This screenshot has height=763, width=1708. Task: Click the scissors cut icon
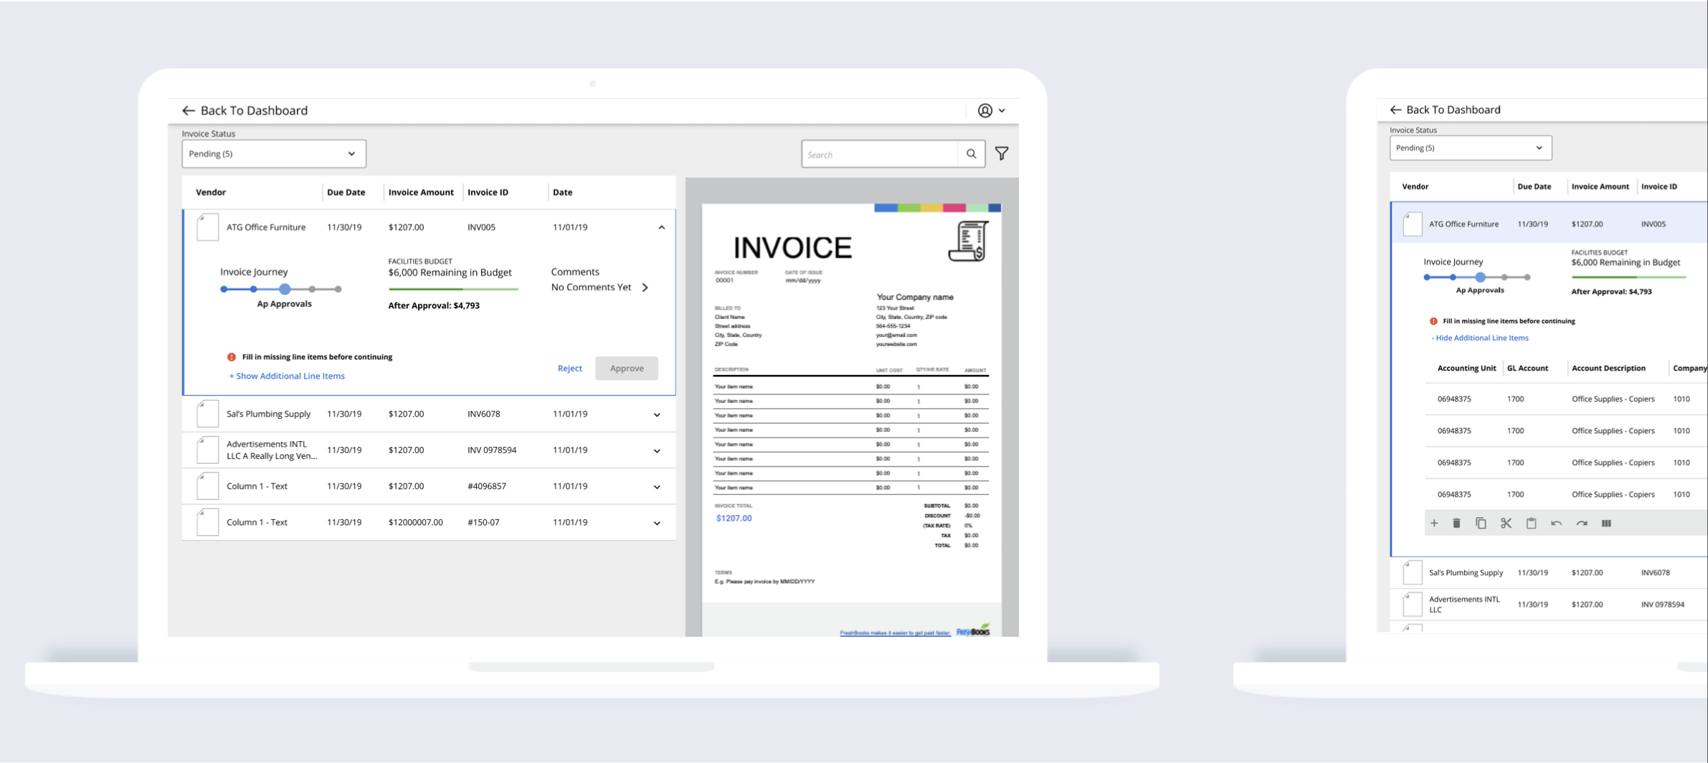1506,523
